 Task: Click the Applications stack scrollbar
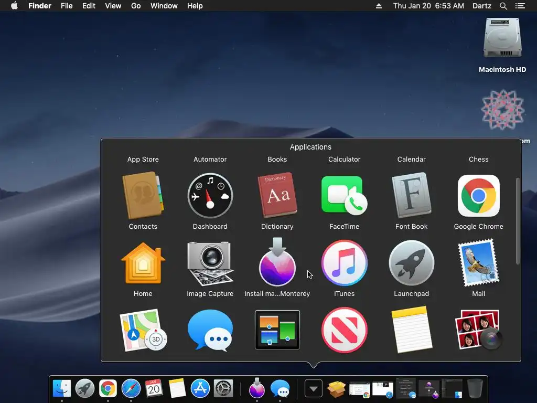click(518, 221)
